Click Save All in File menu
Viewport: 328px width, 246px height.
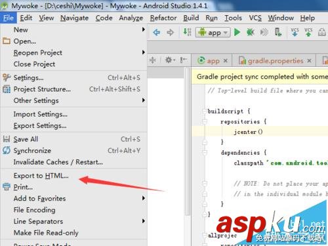click(73, 139)
